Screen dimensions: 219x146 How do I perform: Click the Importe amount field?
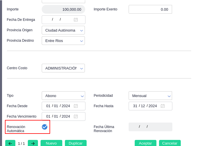tap(63, 9)
